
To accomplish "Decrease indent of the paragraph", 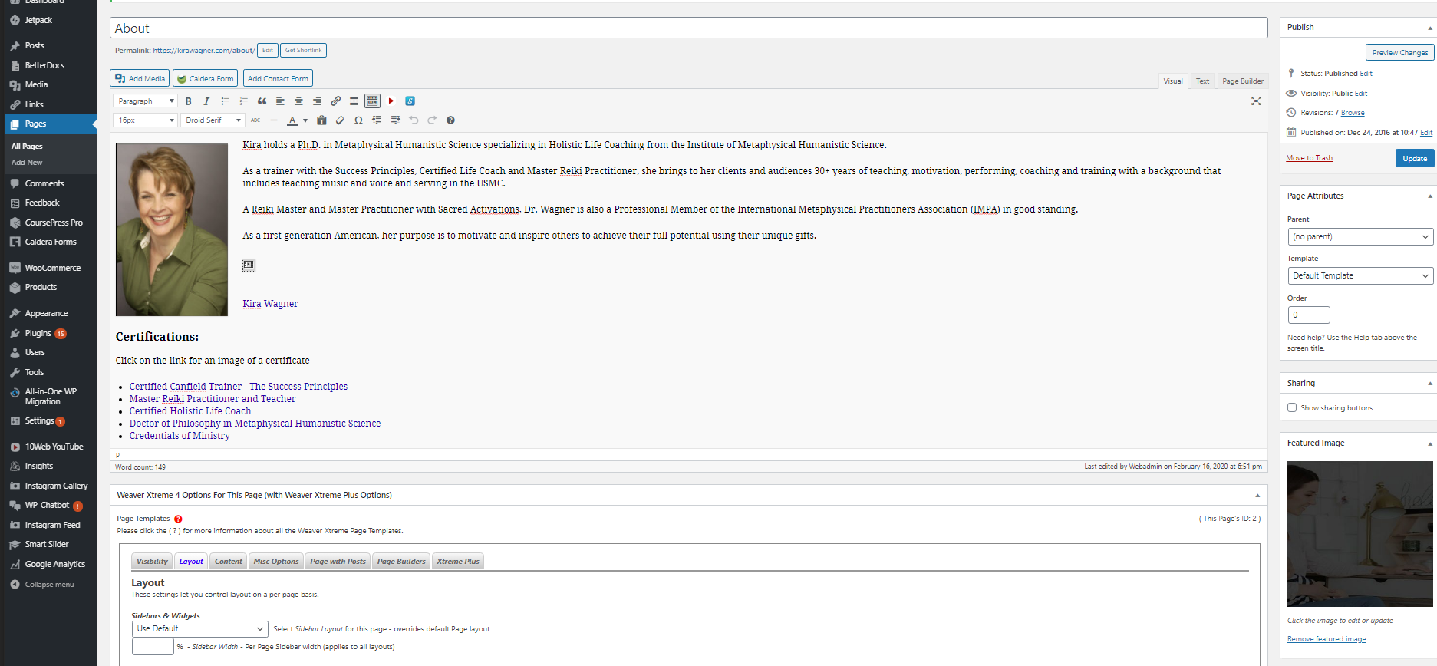I will (x=377, y=120).
